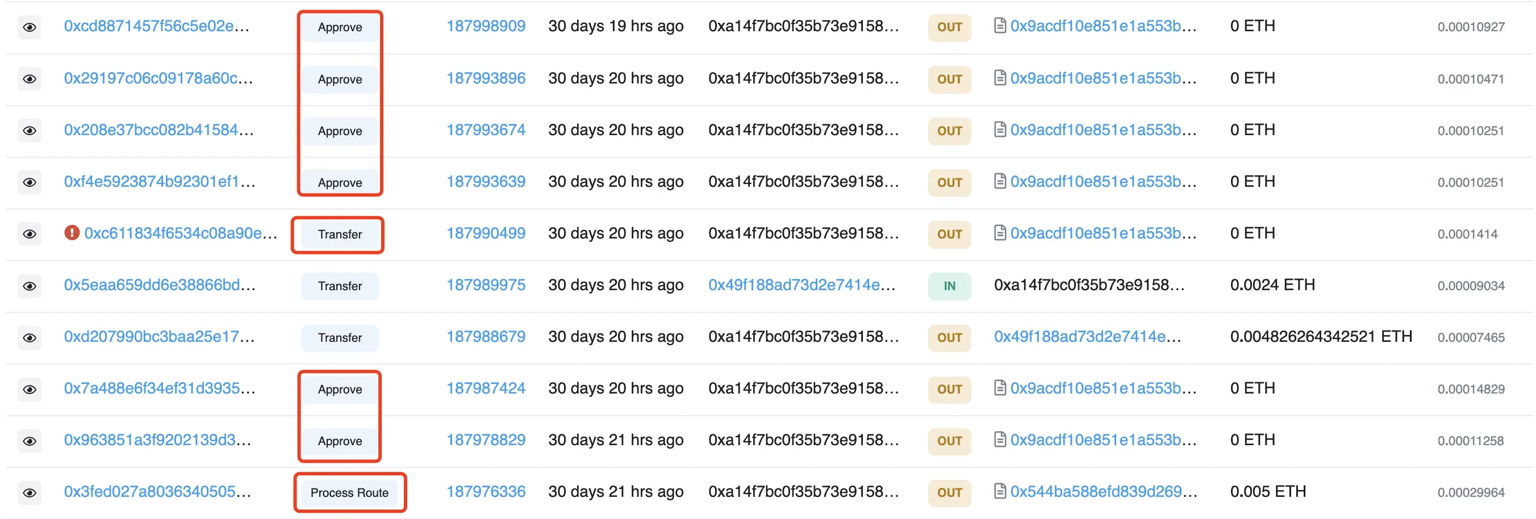Click green IN direction badge
The height and width of the screenshot is (519, 1536).
pos(949,286)
